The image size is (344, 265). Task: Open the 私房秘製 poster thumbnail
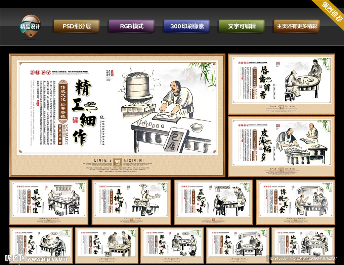click(x=238, y=245)
